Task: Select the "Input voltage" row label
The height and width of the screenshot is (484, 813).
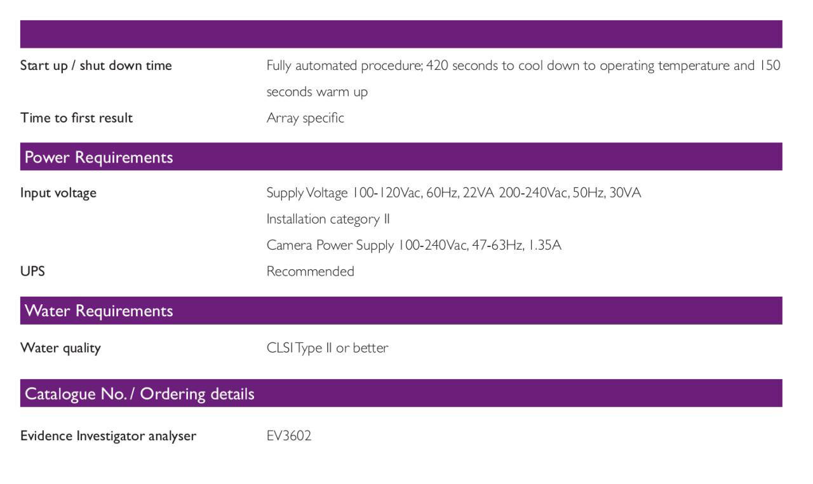Action: [58, 192]
